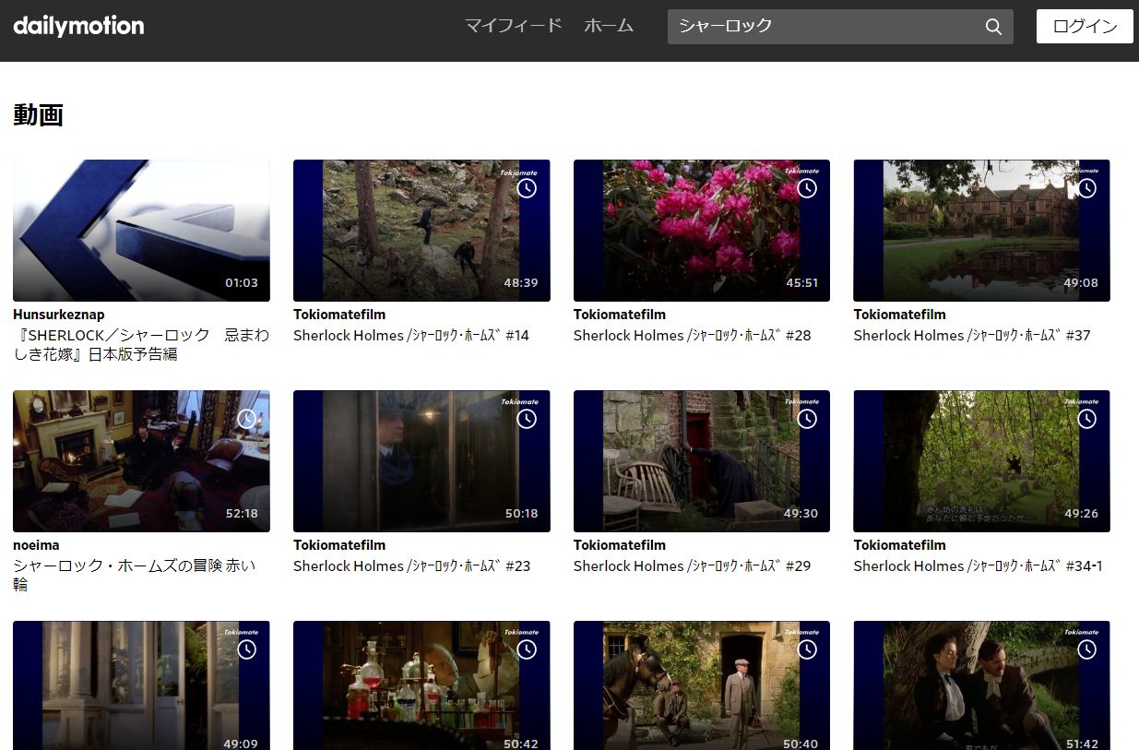Play the 48:39 forest rocks thumbnail
This screenshot has height=750, width=1139.
(421, 231)
